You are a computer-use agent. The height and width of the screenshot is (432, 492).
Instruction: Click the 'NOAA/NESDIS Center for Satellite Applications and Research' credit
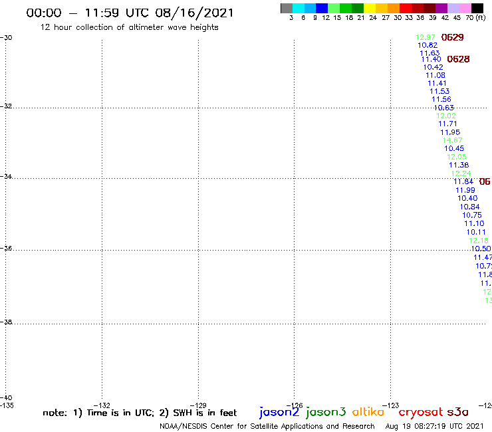(267, 427)
